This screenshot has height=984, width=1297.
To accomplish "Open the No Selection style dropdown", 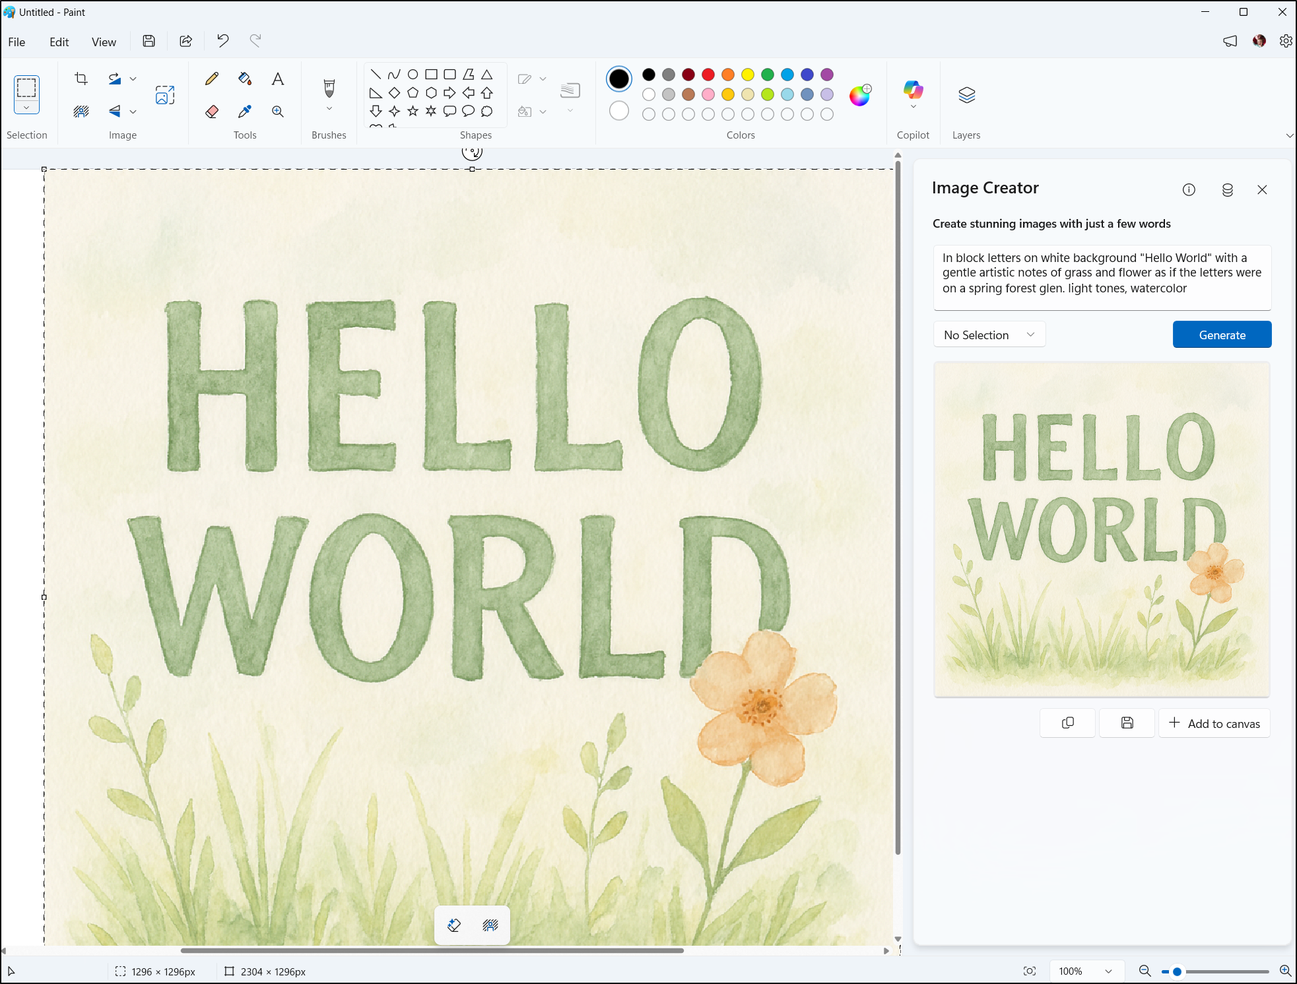I will 989,335.
